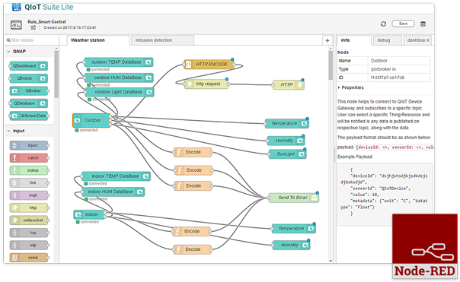Select the udp palette node
Viewport: 460px width, 282px height.
(29, 245)
